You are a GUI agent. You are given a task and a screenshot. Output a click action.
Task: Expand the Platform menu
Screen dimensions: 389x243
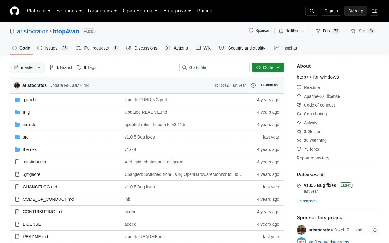point(39,11)
